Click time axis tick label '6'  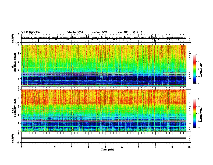tap(122, 147)
